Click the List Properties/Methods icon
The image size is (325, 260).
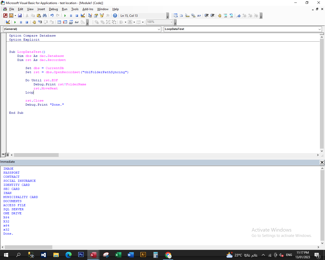[175, 15]
